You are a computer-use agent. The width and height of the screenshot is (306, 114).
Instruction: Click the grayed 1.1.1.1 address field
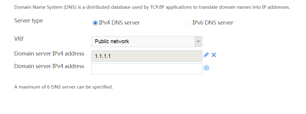point(147,56)
